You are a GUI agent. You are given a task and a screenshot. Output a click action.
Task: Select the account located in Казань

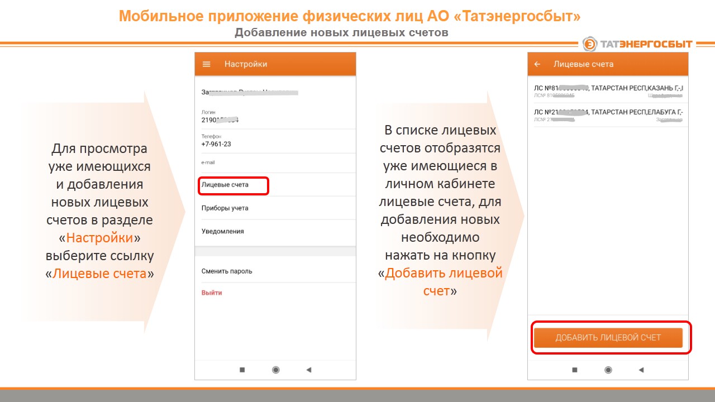608,91
